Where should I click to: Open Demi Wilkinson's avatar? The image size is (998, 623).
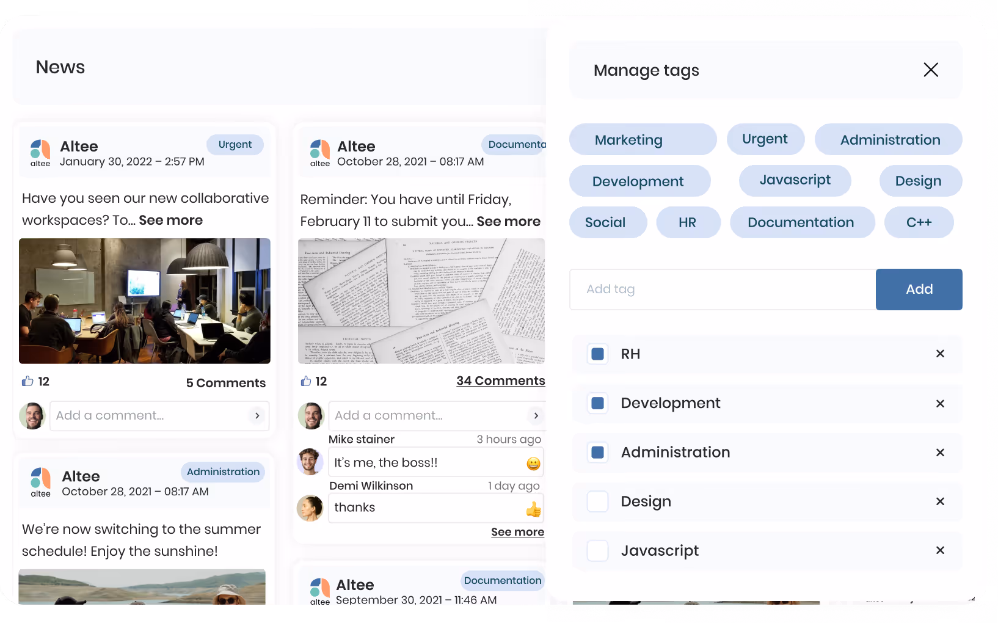pos(310,508)
